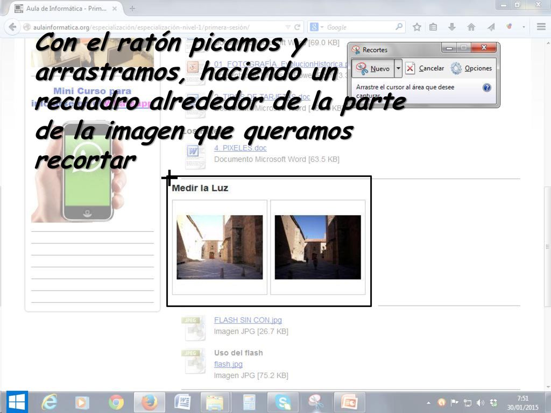This screenshot has width=551, height=413.
Task: Open a new tab with plus button
Action: pyautogui.click(x=132, y=9)
